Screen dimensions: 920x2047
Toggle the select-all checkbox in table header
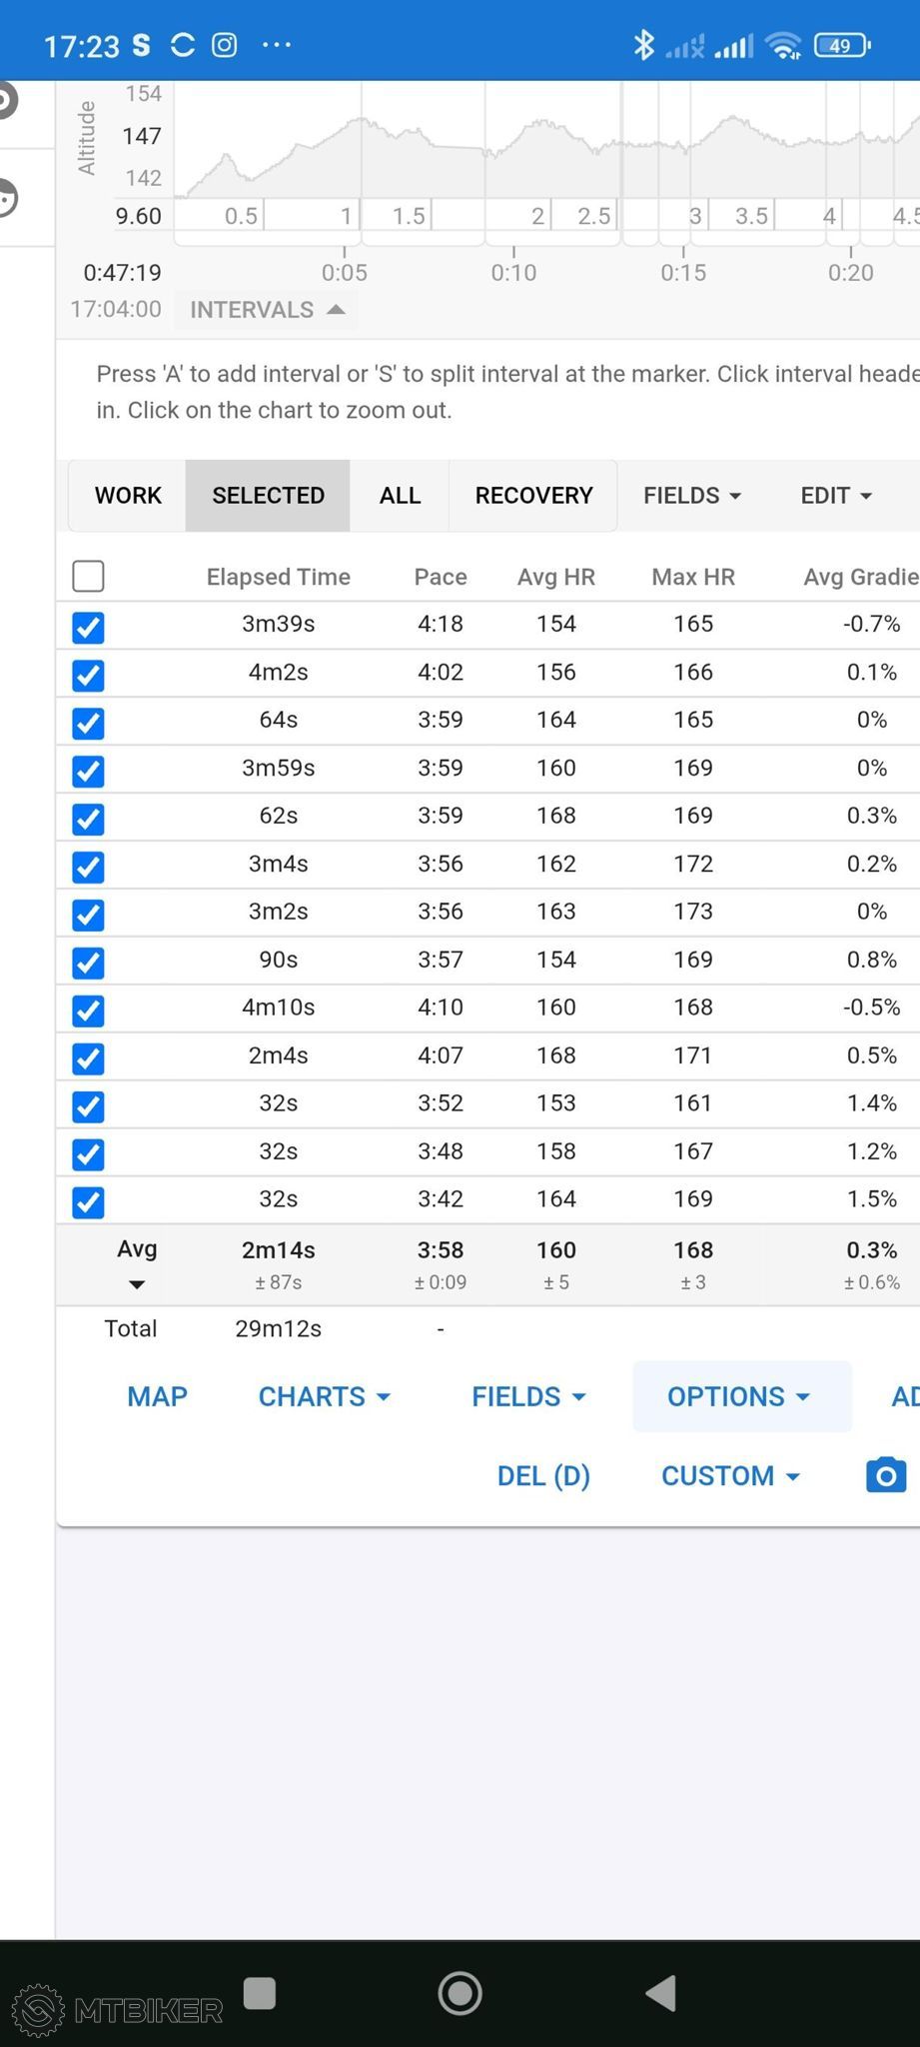pyautogui.click(x=88, y=576)
